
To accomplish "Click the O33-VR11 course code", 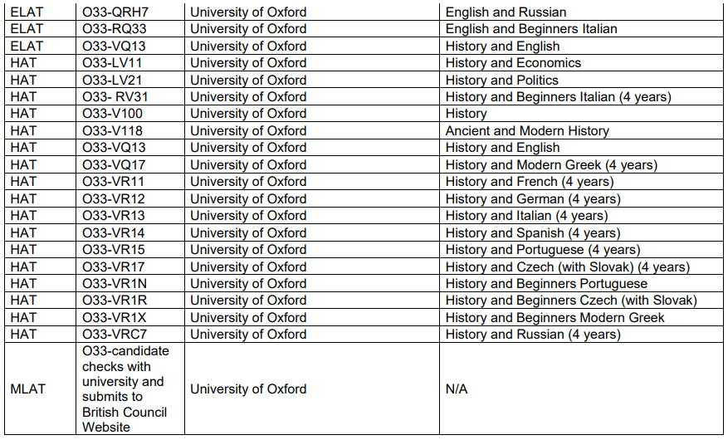I will (x=113, y=182).
